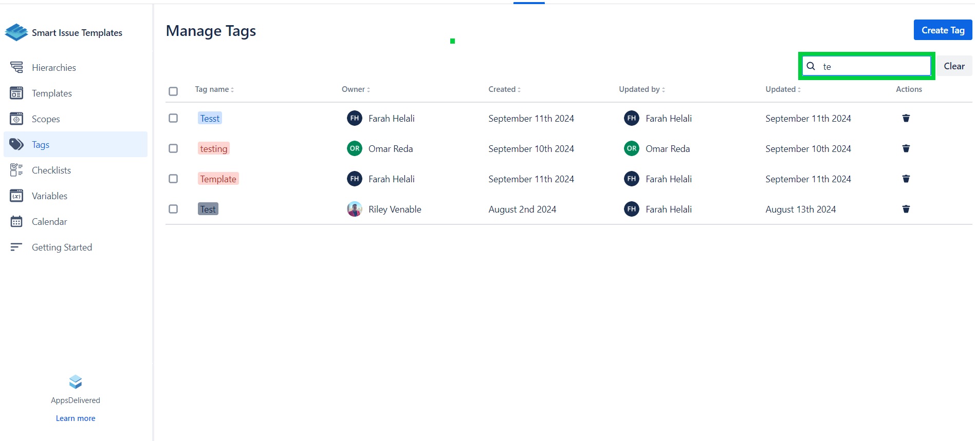Viewport: 975px width, 441px height.
Task: Toggle the select-all checkbox in header
Action: click(173, 91)
